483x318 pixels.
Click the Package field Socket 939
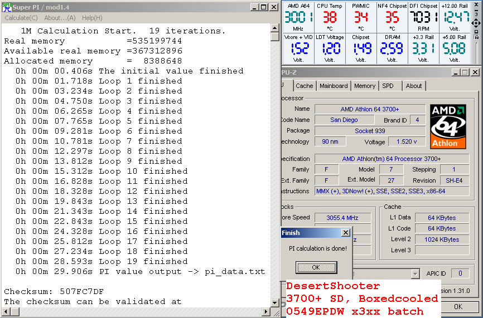[x=370, y=131]
